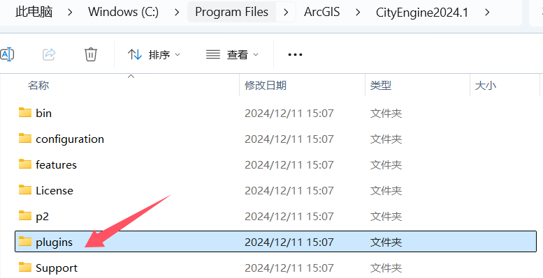
Task: Open the 排序 sort dropdown
Action: [x=154, y=54]
